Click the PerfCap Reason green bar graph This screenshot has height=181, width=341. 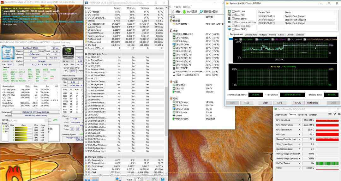coord(327,163)
